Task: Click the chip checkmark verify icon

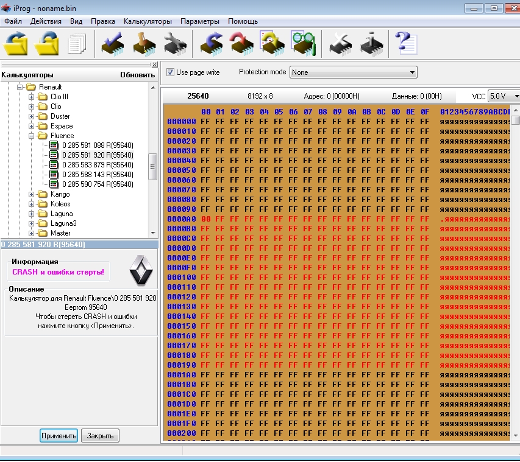Action: tap(113, 43)
